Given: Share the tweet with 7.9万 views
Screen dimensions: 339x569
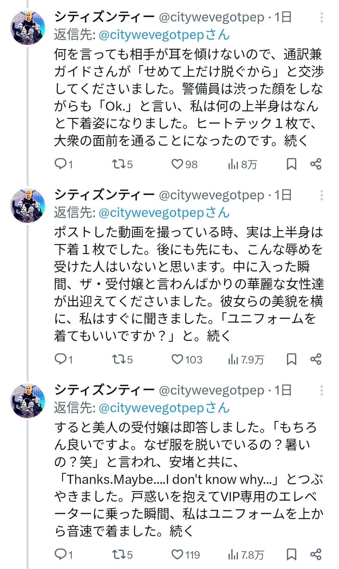Looking at the screenshot, I should coord(315,359).
